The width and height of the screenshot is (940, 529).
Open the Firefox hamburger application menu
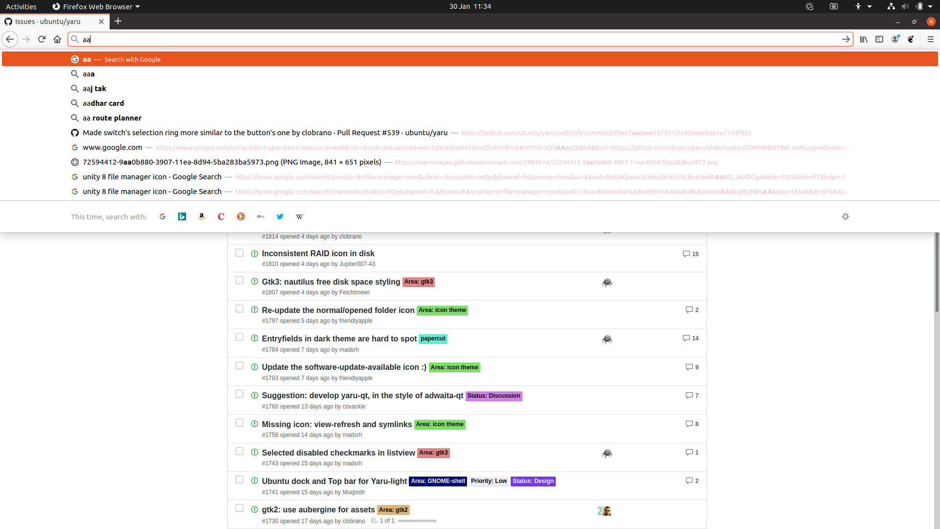pyautogui.click(x=930, y=39)
